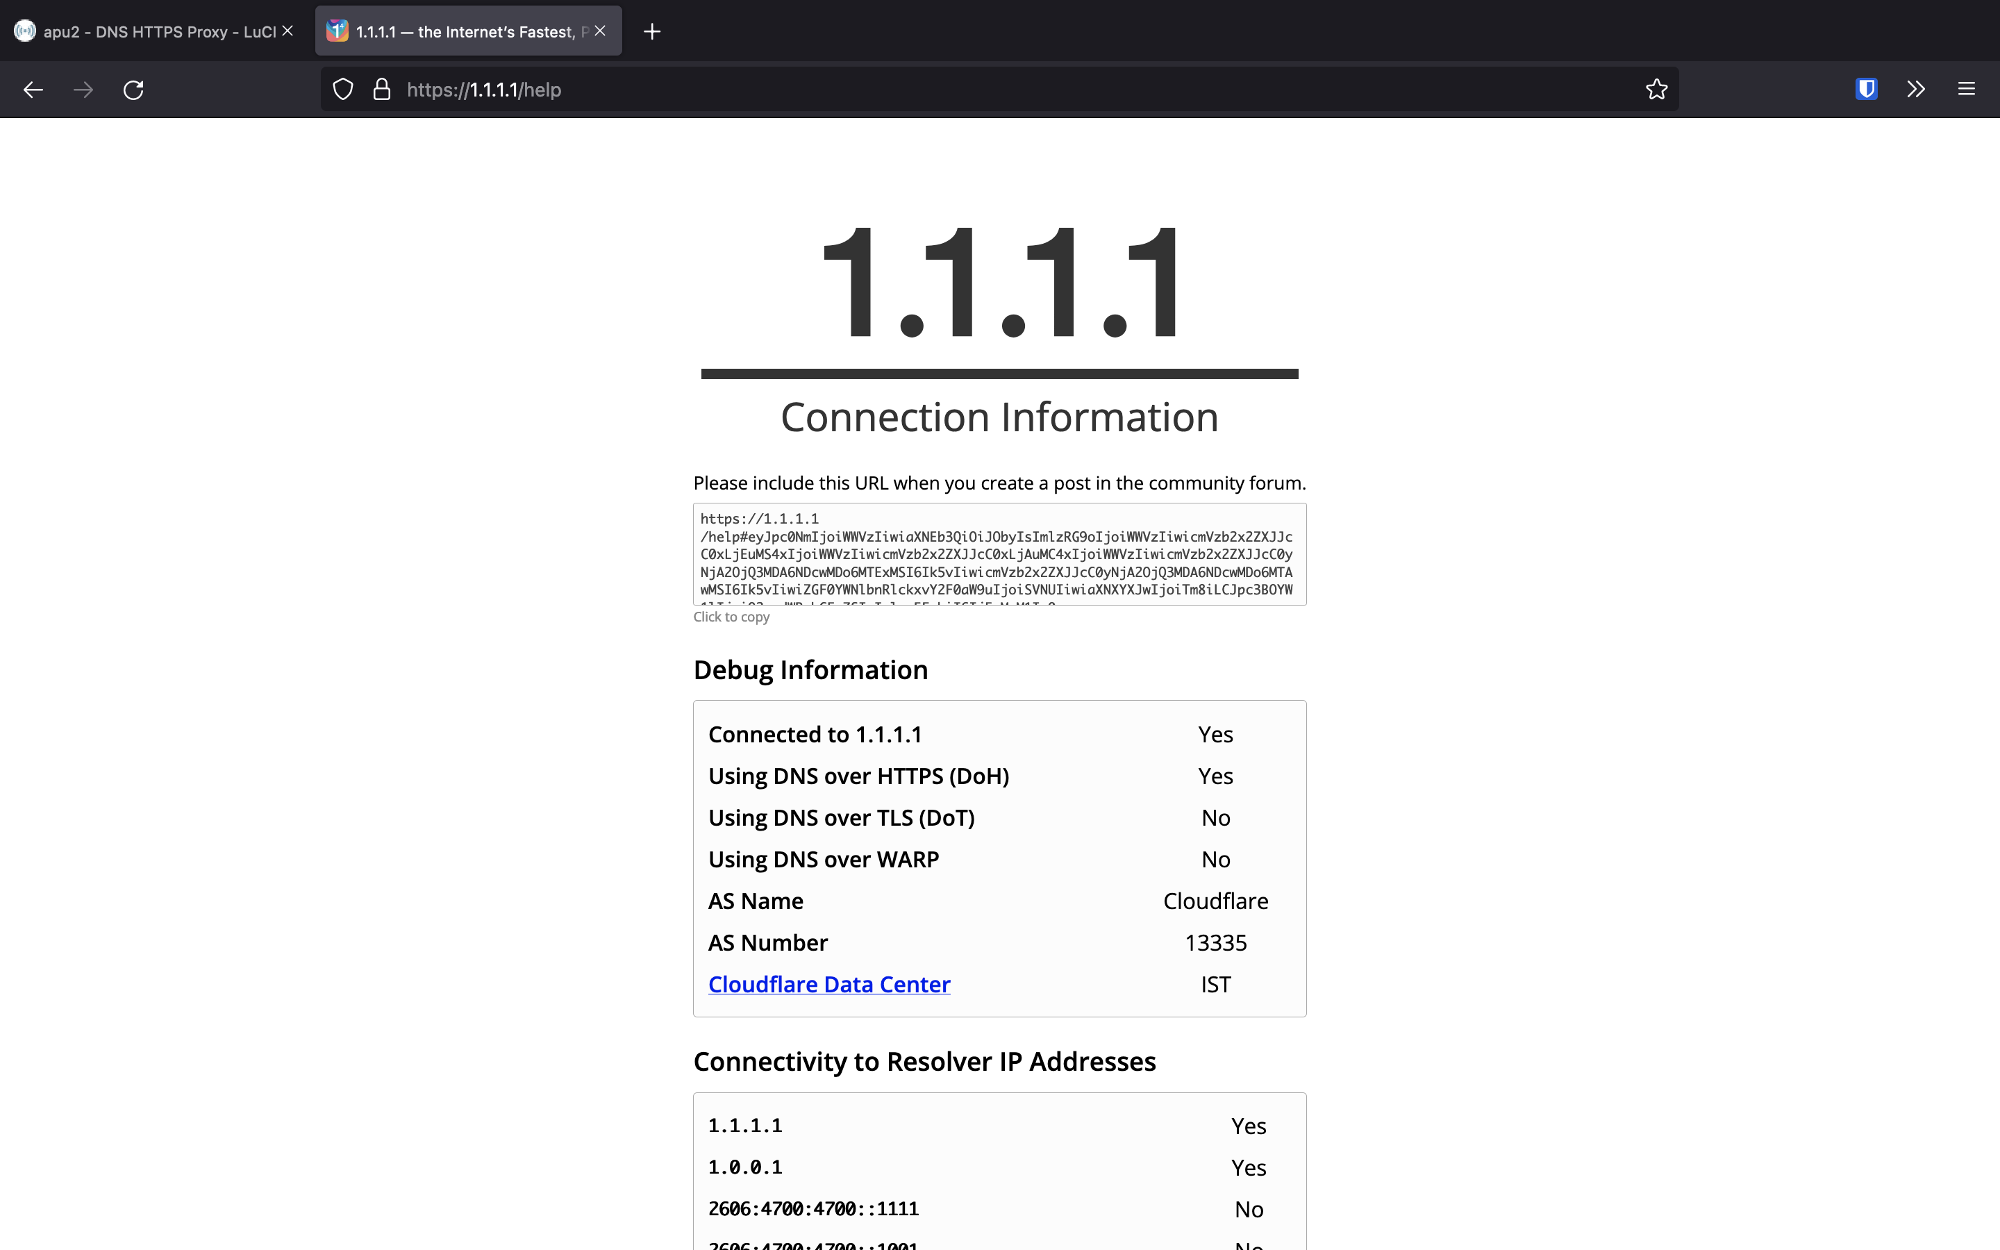Image resolution: width=2000 pixels, height=1250 pixels.
Task: Click the community forum instruction text
Action: click(1000, 483)
